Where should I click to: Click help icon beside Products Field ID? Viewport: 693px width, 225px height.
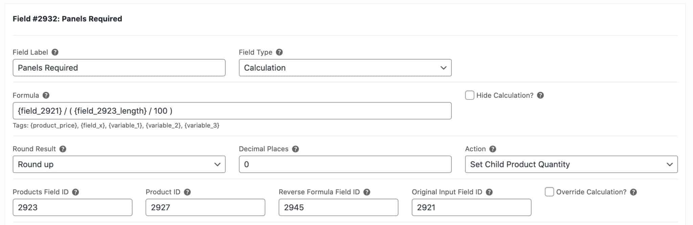[x=75, y=192]
